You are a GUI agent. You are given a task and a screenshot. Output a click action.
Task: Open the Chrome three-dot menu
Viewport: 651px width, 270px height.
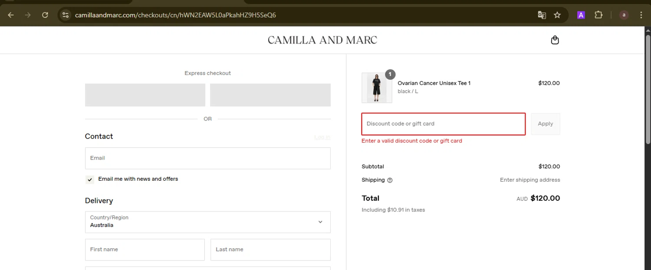[x=641, y=15]
